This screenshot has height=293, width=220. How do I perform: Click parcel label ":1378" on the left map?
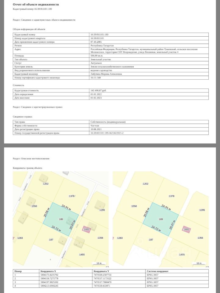coord(71,196)
